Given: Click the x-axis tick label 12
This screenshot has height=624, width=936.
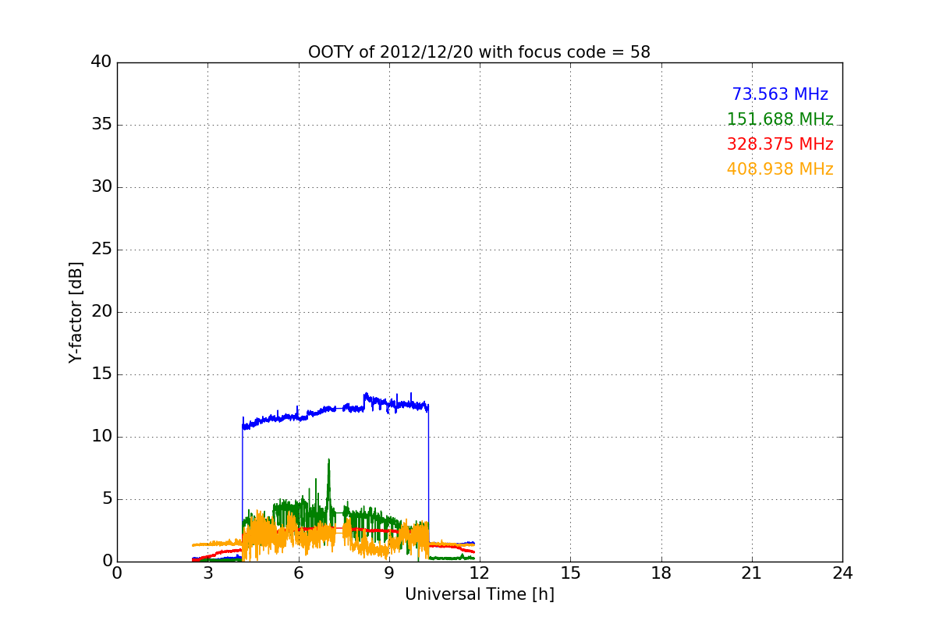Looking at the screenshot, I should [480, 573].
